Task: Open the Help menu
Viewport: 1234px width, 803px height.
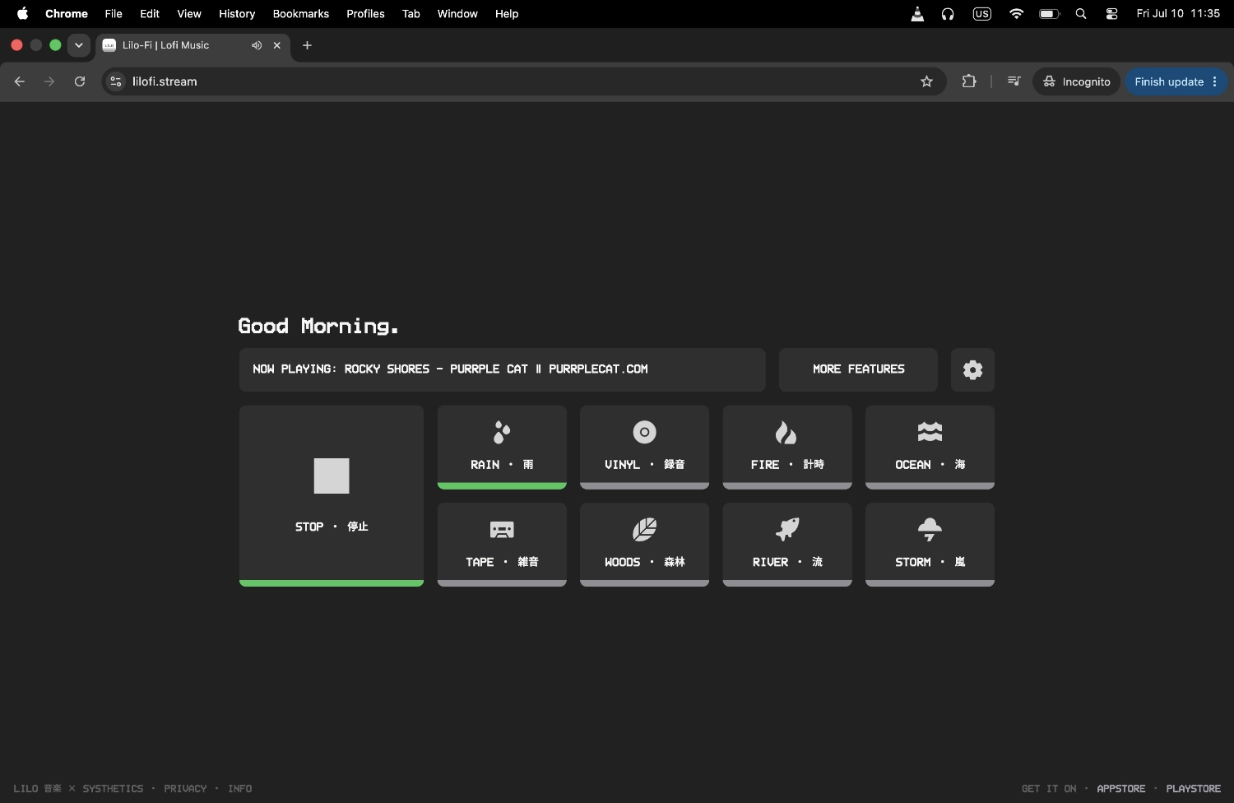Action: click(507, 13)
